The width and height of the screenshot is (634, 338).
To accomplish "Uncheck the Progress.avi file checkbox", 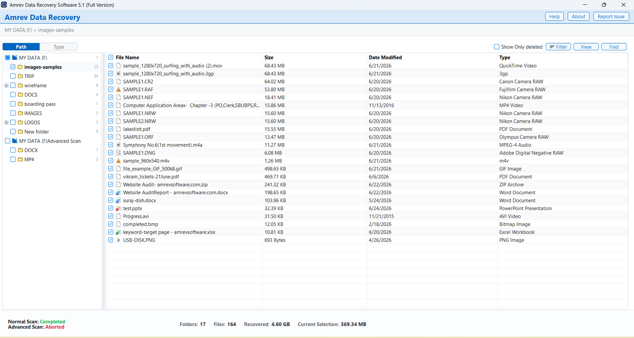I will 111,216.
